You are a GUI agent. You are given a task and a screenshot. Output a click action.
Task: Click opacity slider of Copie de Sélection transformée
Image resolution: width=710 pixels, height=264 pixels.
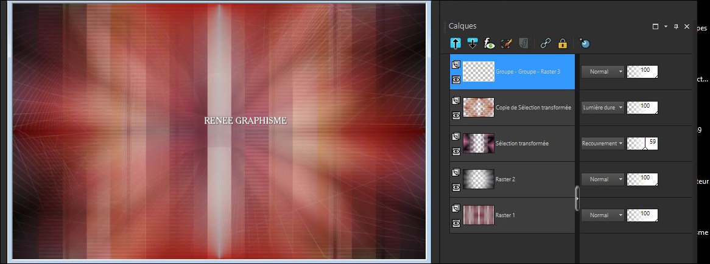642,108
